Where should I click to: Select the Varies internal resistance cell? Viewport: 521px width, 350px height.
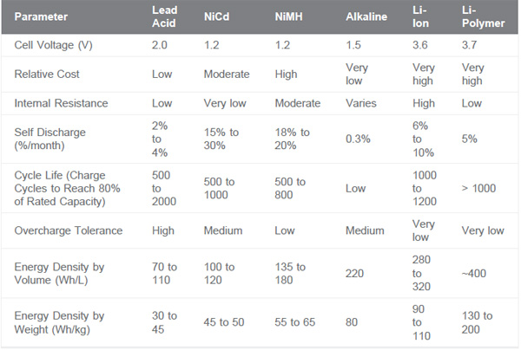point(359,104)
